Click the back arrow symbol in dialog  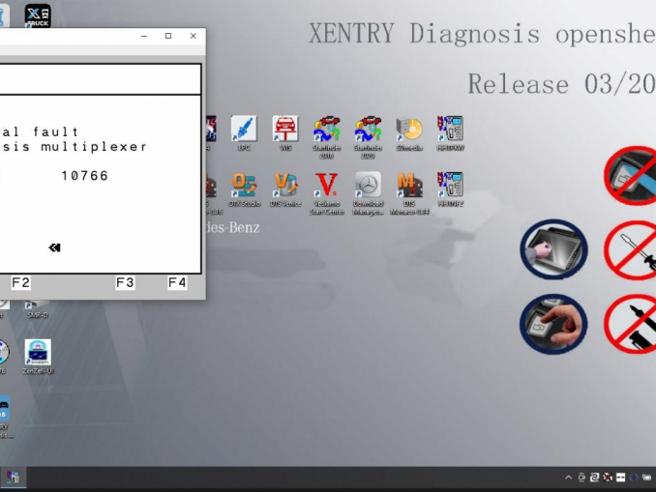[x=55, y=247]
